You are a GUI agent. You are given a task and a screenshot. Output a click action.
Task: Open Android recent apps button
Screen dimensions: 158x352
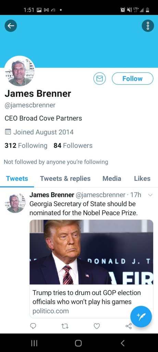coord(34,343)
